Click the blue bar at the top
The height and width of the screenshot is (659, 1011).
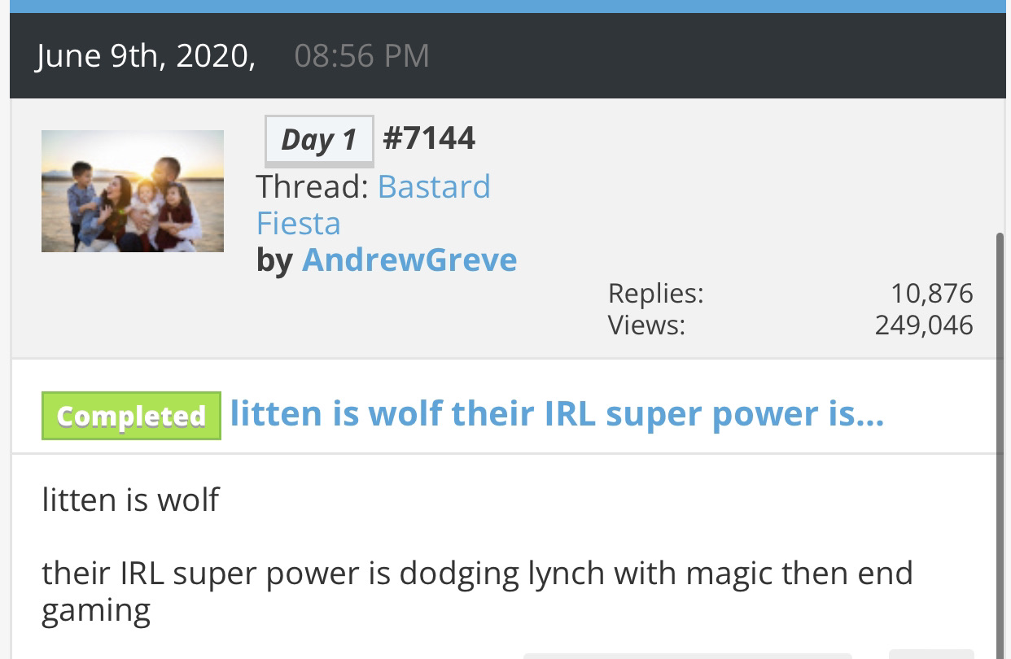point(505,7)
